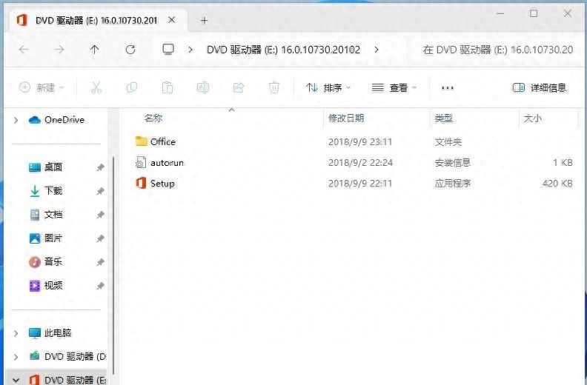Expand OneDrive in navigation pane
This screenshot has width=587, height=385.
pos(16,120)
